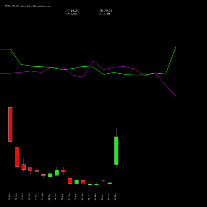Click the 13 Nov date label
Screen dimensions: 207x207
(x=9, y=197)
